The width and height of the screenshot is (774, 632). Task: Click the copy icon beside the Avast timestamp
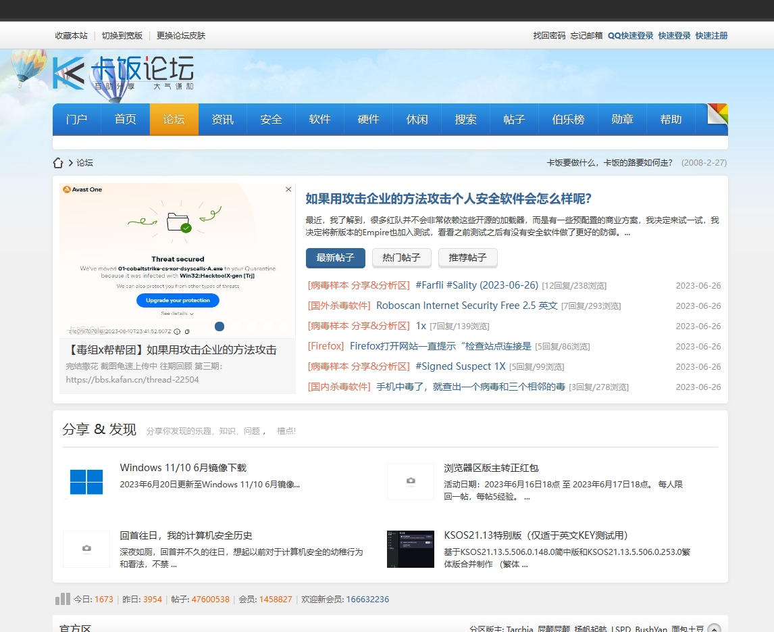tap(188, 332)
